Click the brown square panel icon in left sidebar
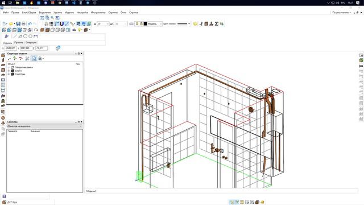 tap(3, 70)
